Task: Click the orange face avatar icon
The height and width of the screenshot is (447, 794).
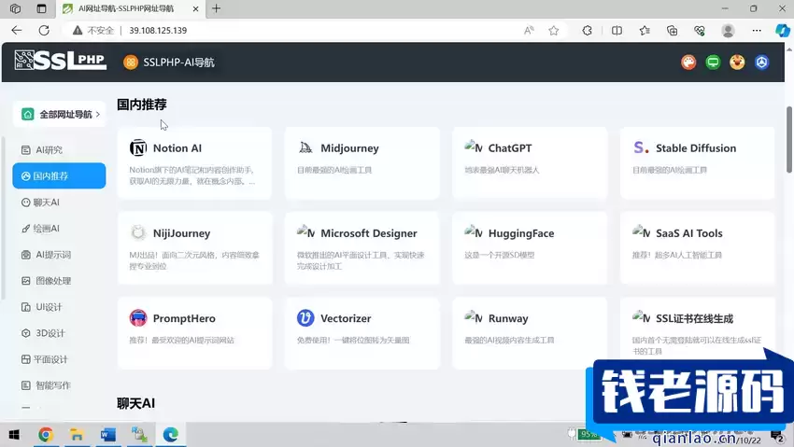Action: coord(737,63)
